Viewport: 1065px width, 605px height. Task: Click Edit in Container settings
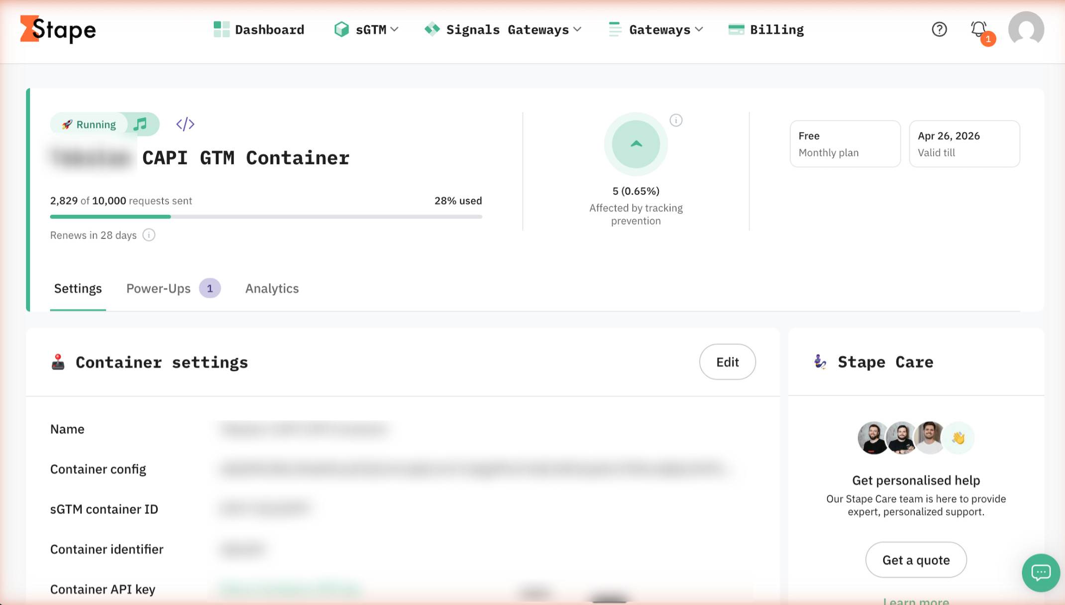(x=727, y=362)
